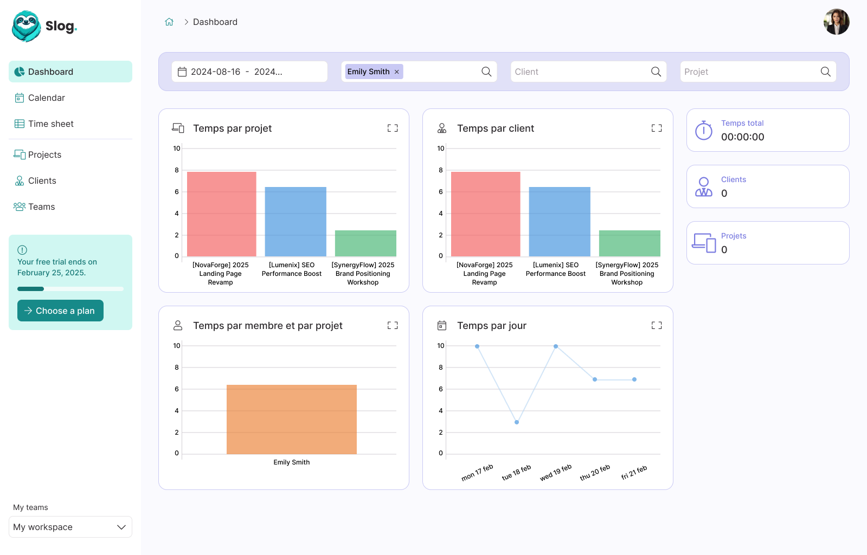Maximize the Temps par membre et par projet chart
Image resolution: width=867 pixels, height=555 pixels.
pyautogui.click(x=393, y=326)
